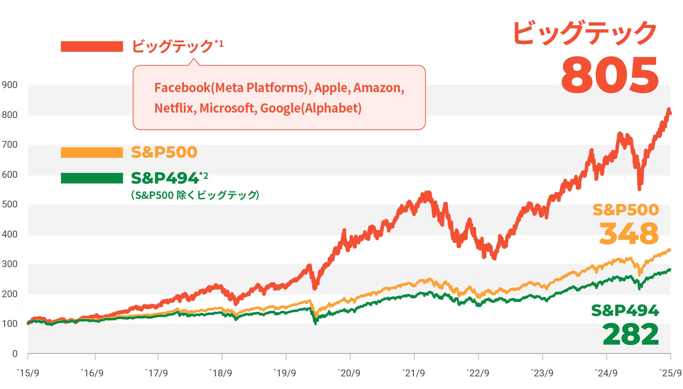The height and width of the screenshot is (389, 683).
Task: Click the `25/9 x-axis date label
Action: (670, 373)
